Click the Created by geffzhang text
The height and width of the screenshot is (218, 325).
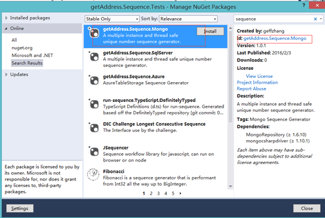[260, 31]
